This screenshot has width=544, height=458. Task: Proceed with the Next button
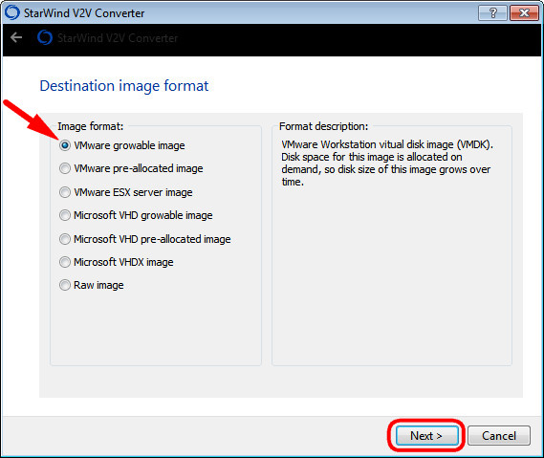[426, 435]
